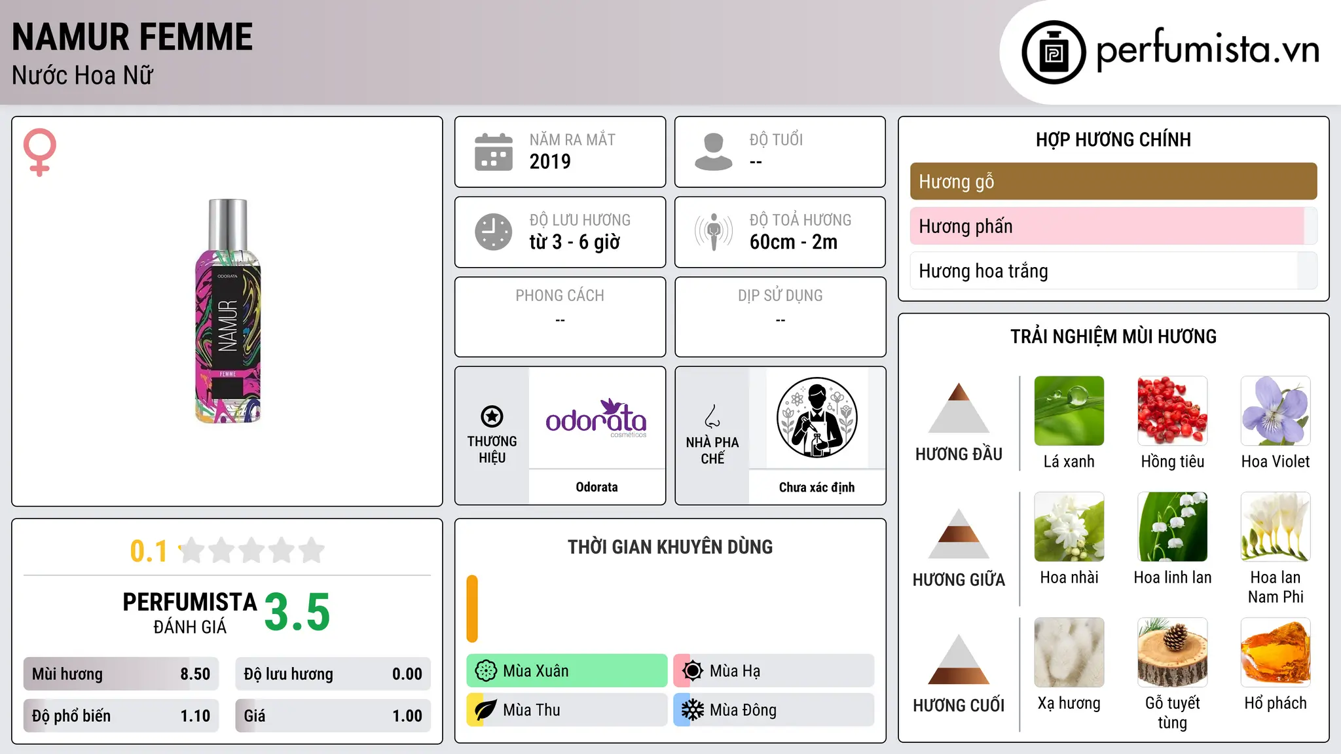Click the Odorata brand logo

[597, 418]
